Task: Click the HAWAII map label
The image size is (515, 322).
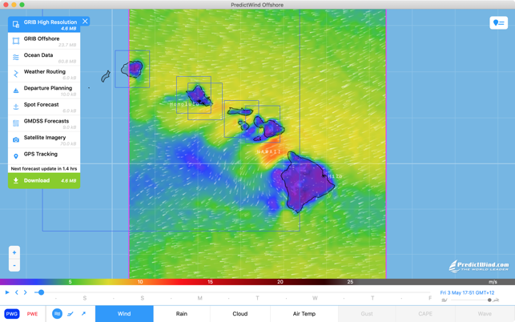Action: point(268,151)
